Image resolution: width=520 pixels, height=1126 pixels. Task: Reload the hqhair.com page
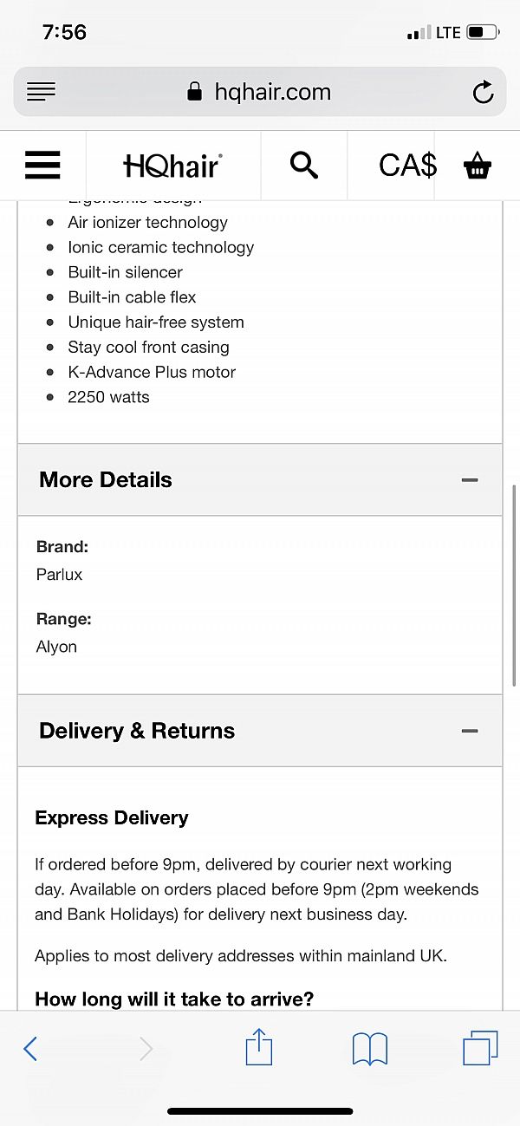(x=483, y=91)
